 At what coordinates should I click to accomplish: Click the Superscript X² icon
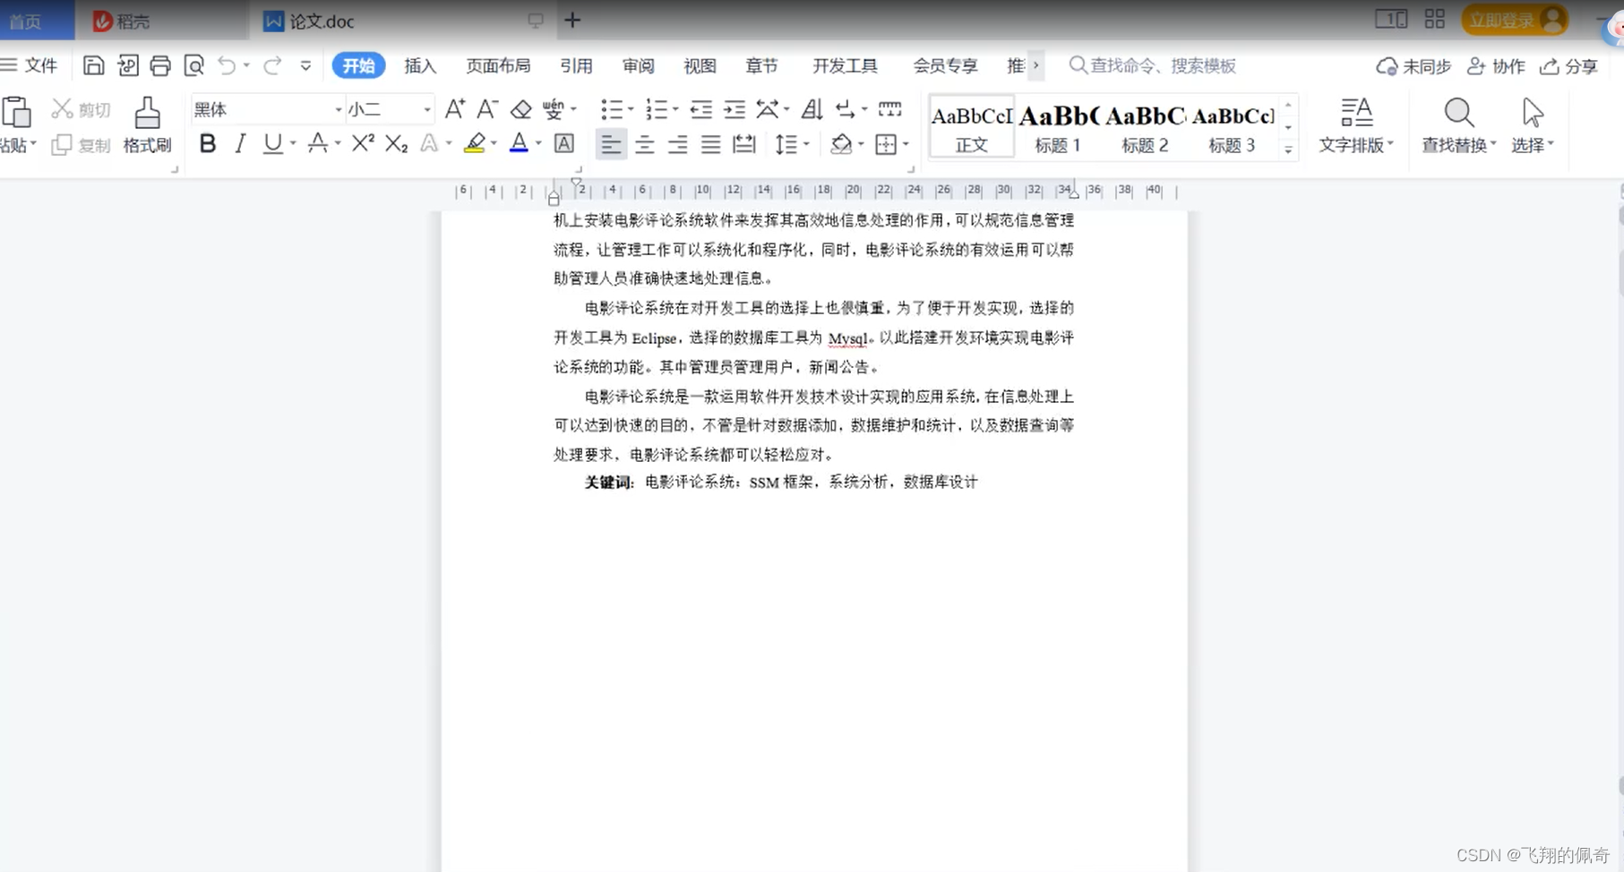coord(363,143)
